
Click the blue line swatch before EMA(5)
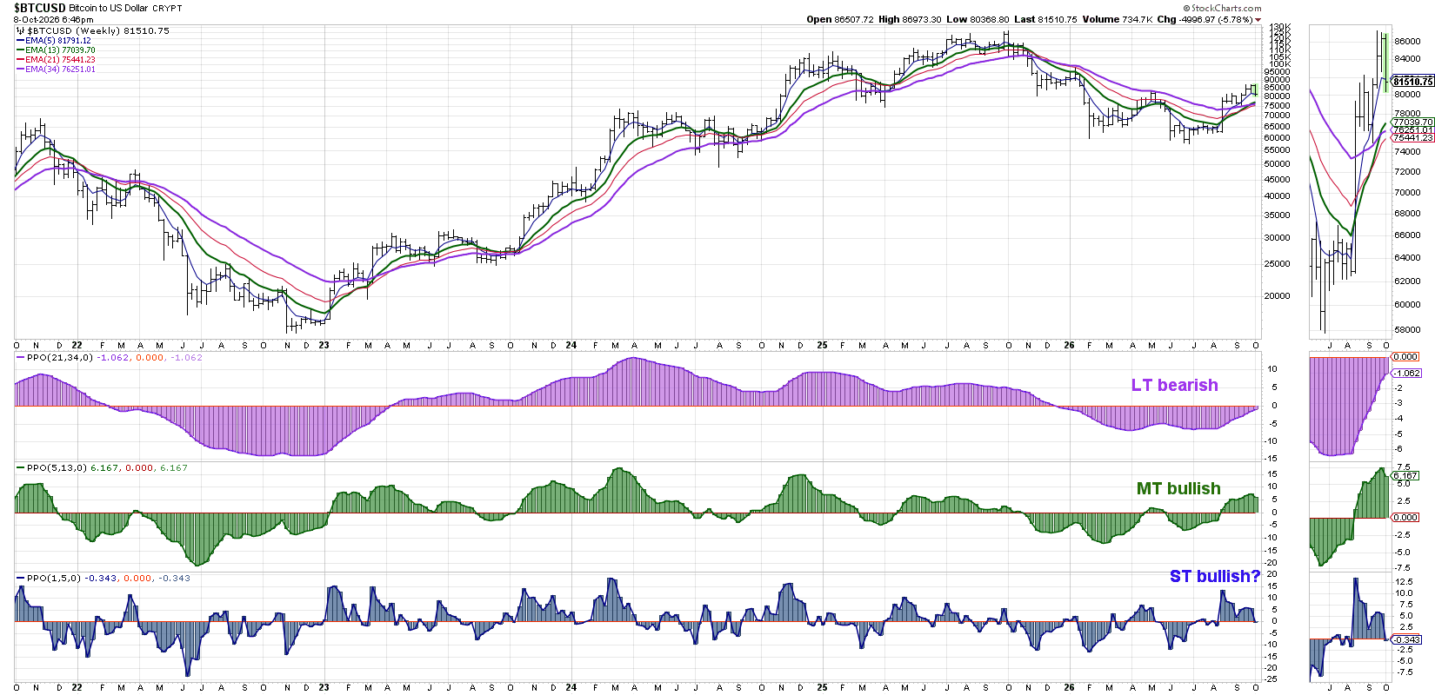(20, 41)
